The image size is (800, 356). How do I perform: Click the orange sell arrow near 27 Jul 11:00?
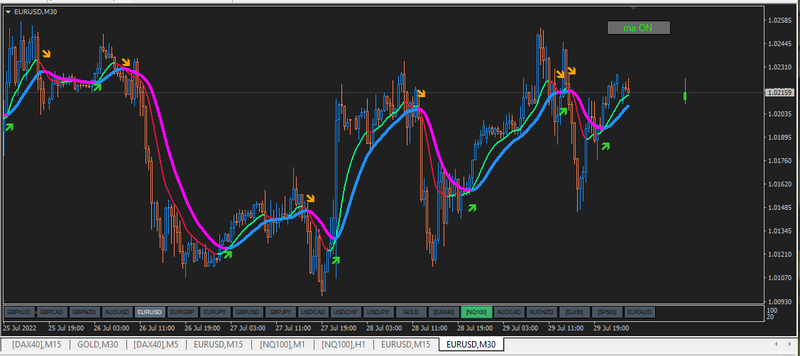[310, 198]
